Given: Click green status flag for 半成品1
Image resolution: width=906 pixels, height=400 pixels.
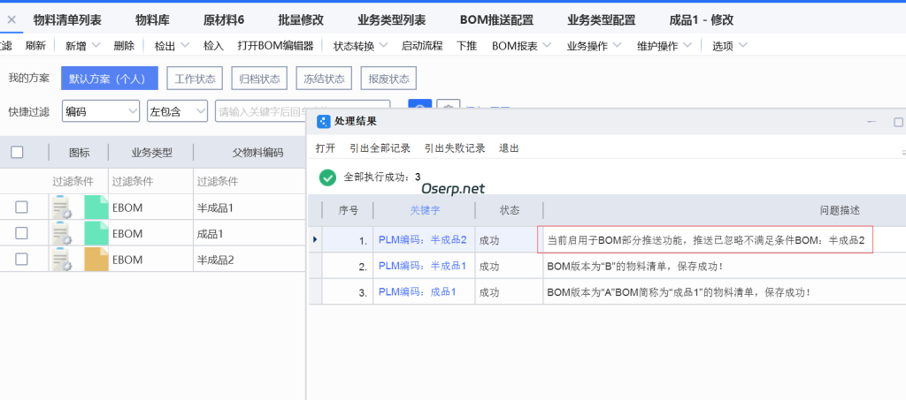Looking at the screenshot, I should pyautogui.click(x=96, y=207).
